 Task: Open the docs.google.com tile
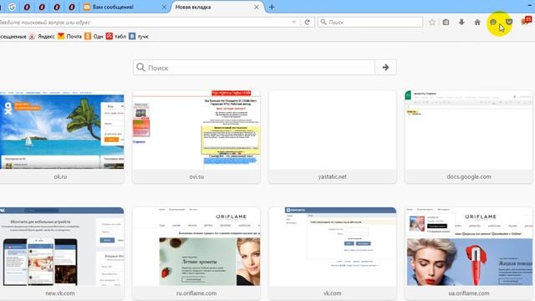pyautogui.click(x=469, y=137)
